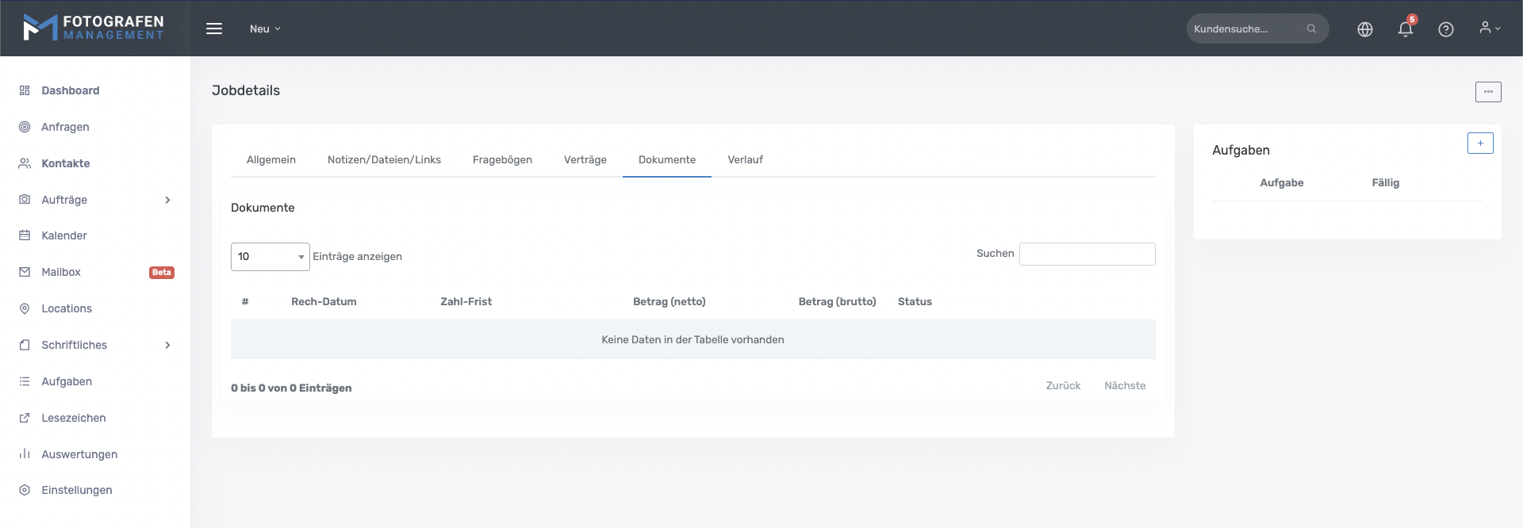Open the hamburger sidebar menu
The height and width of the screenshot is (528, 1523).
pos(214,29)
